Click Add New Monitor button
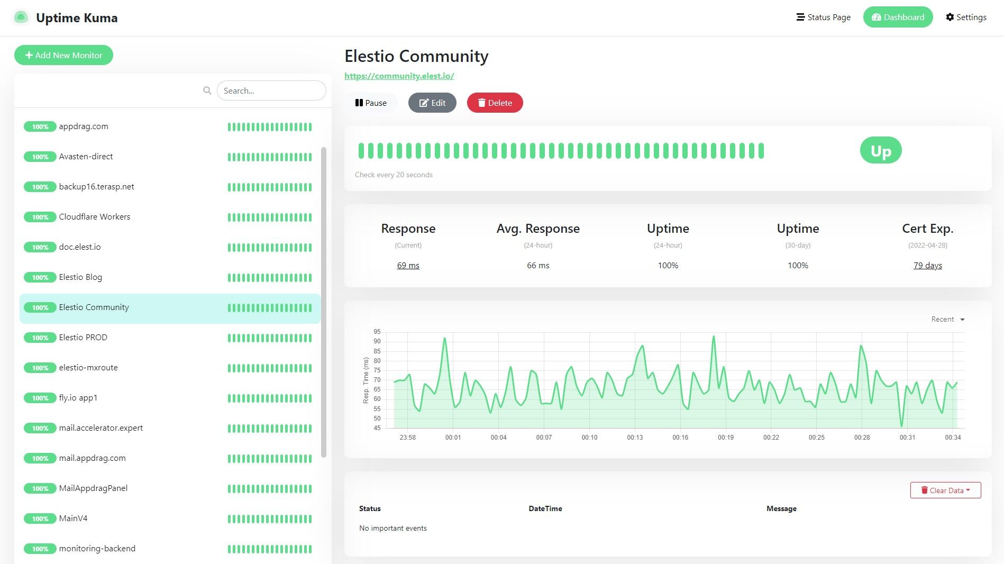This screenshot has width=1004, height=564. click(x=63, y=55)
